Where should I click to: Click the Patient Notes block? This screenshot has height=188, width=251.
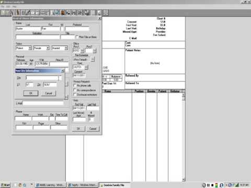(155, 61)
